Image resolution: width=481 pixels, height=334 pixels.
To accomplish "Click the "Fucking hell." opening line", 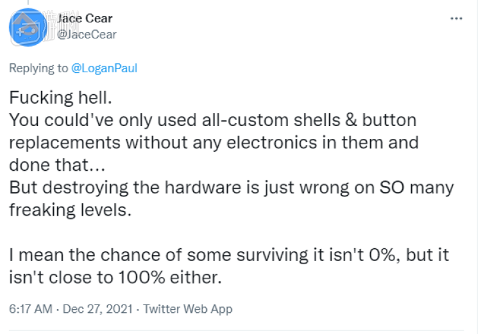I will click(x=61, y=98).
